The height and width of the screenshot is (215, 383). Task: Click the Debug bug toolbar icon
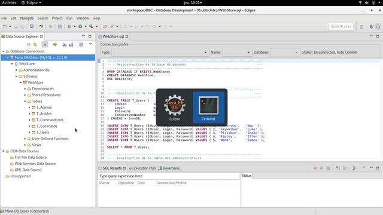(x=69, y=26)
